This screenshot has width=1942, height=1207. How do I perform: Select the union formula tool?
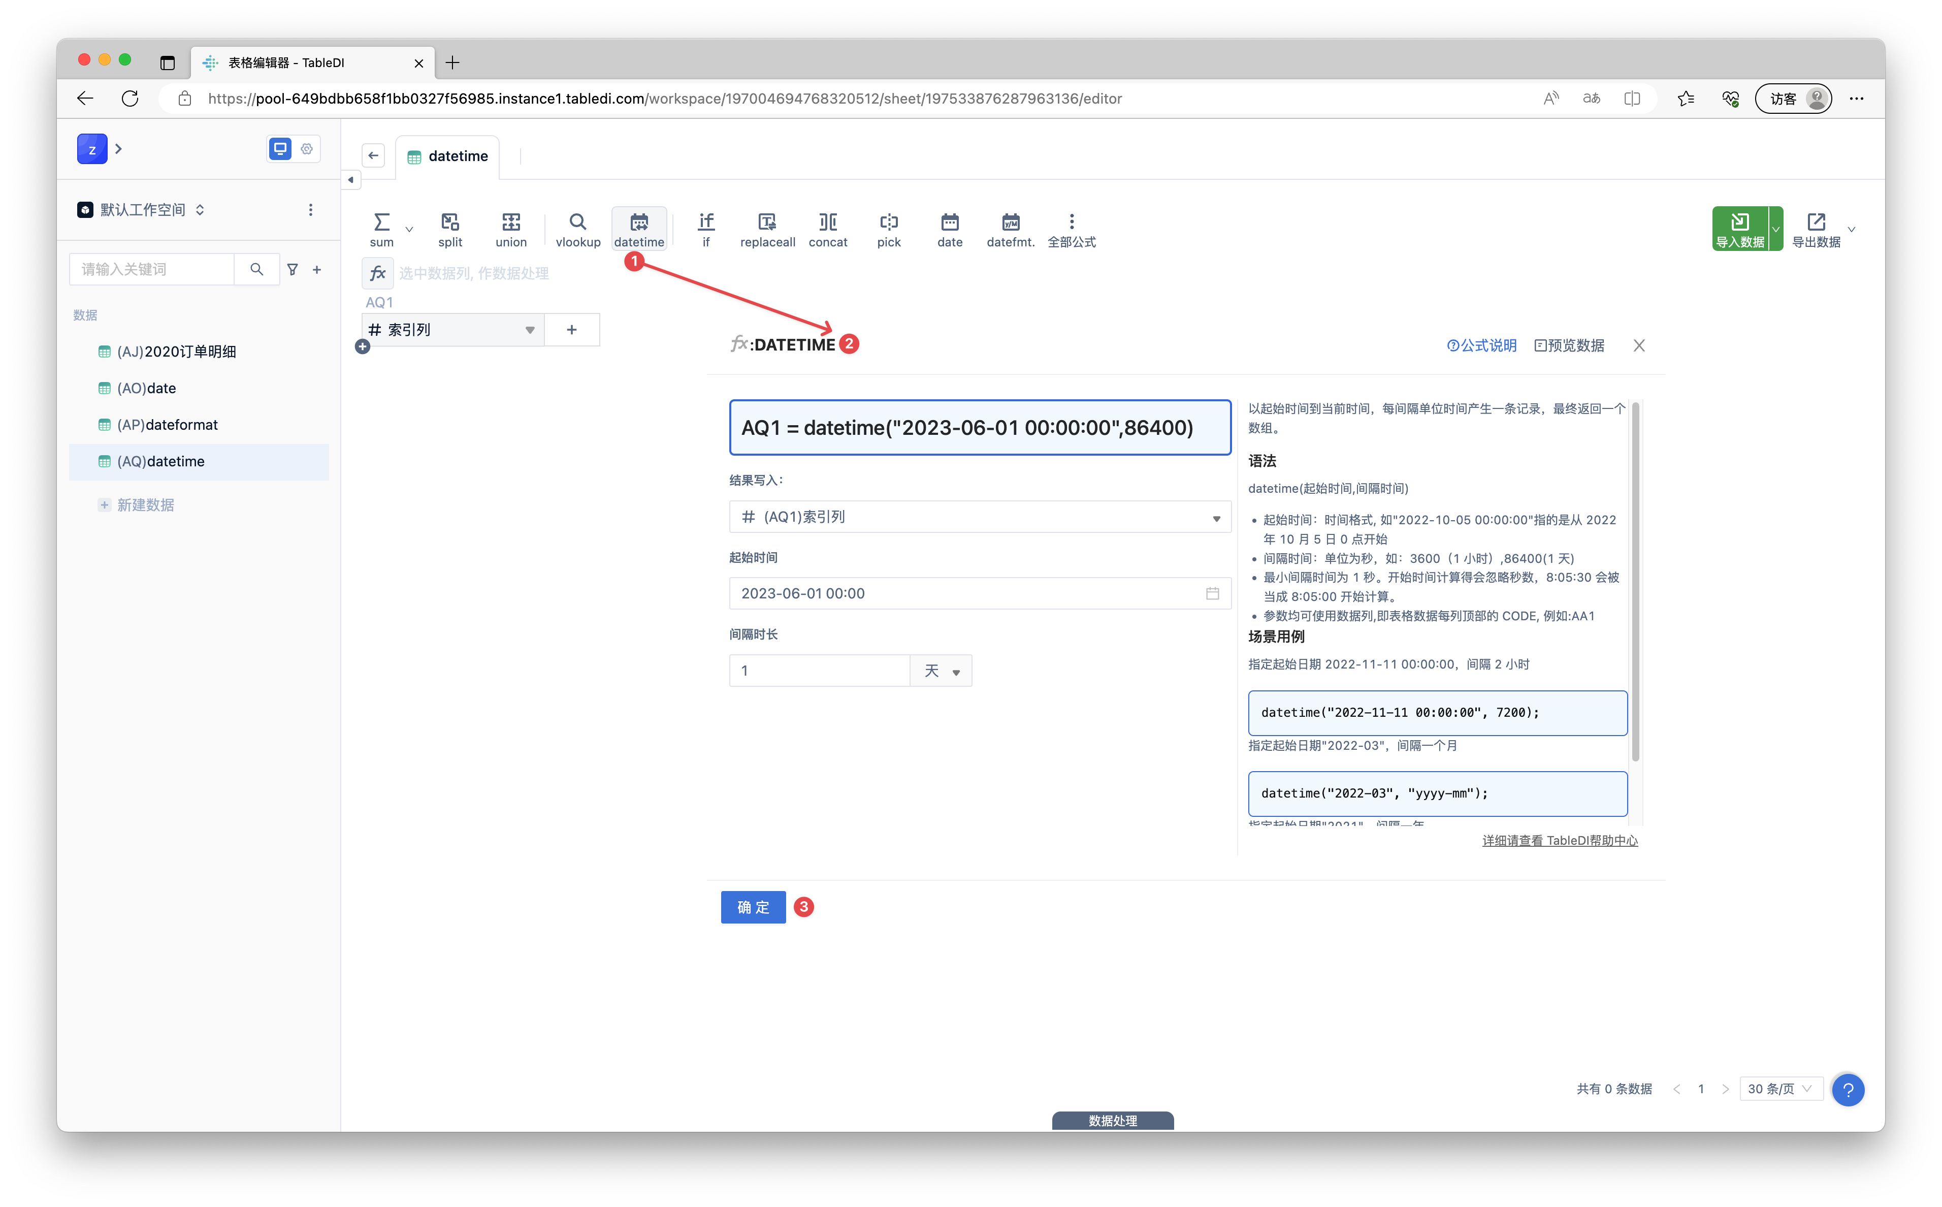point(510,229)
